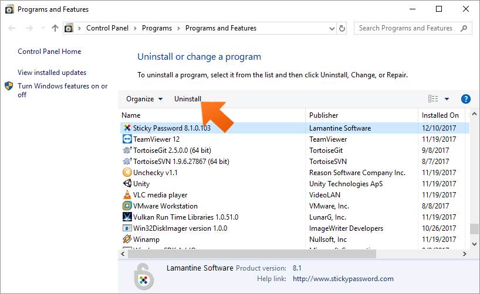
Task: Open the recent locations dropdown arrow
Action: (43, 28)
